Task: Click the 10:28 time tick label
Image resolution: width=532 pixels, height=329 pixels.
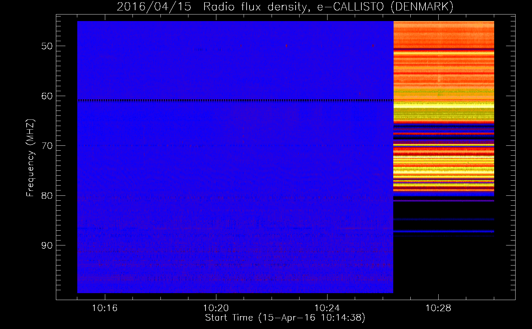Action: tap(438, 308)
